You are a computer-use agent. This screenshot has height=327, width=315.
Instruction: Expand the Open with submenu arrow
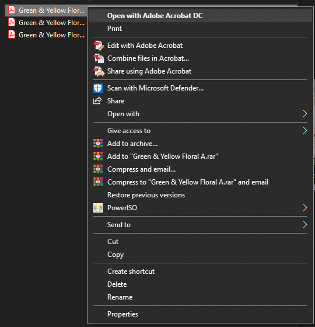pos(304,114)
